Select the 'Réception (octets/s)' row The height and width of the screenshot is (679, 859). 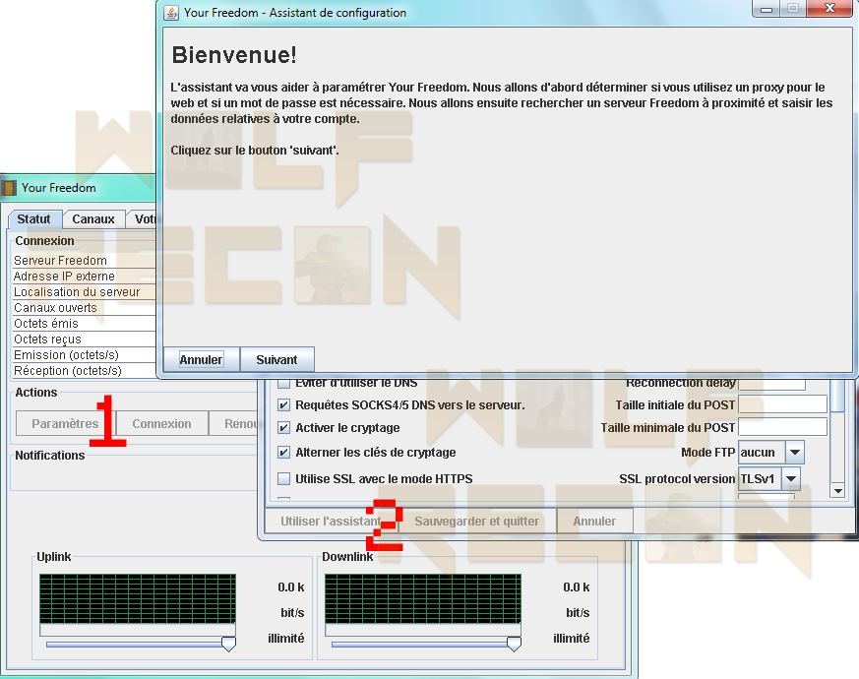(85, 371)
